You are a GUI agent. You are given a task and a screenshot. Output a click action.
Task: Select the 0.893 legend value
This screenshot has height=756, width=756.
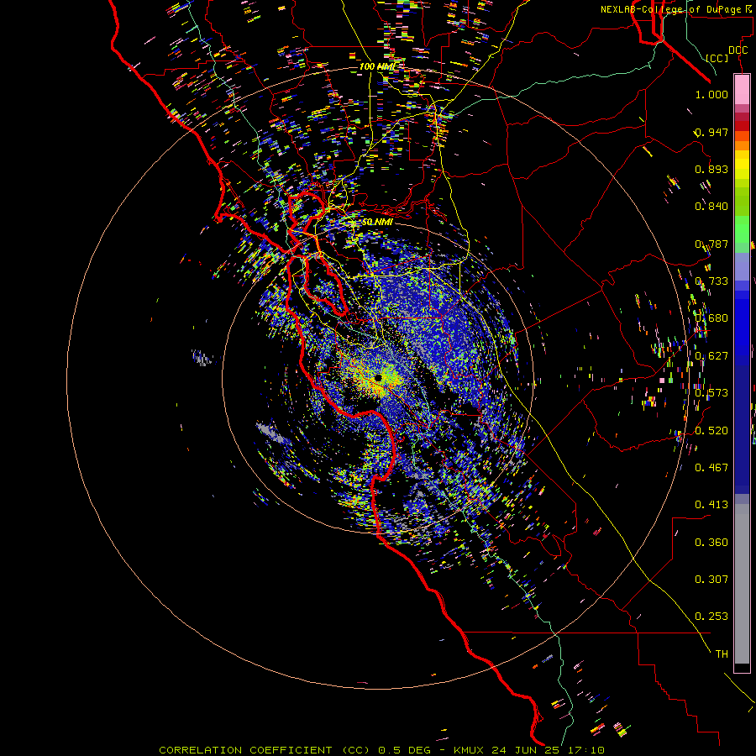(711, 169)
